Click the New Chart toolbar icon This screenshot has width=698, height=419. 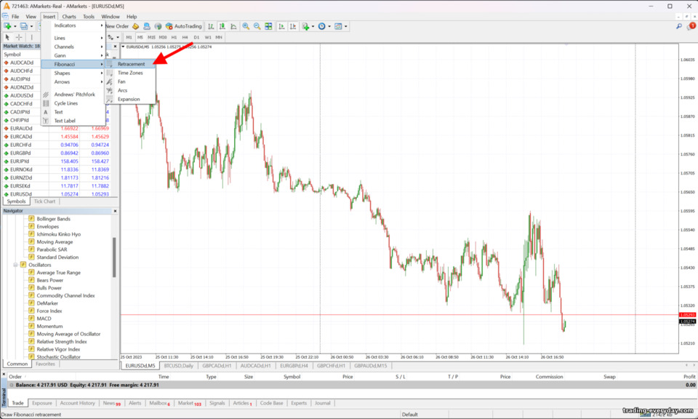pyautogui.click(x=7, y=26)
